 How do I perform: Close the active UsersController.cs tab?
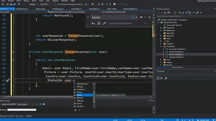coord(13,9)
